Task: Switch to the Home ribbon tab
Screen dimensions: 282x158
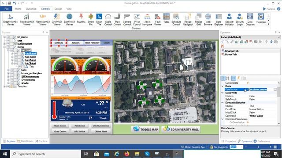Action: coord(18,9)
